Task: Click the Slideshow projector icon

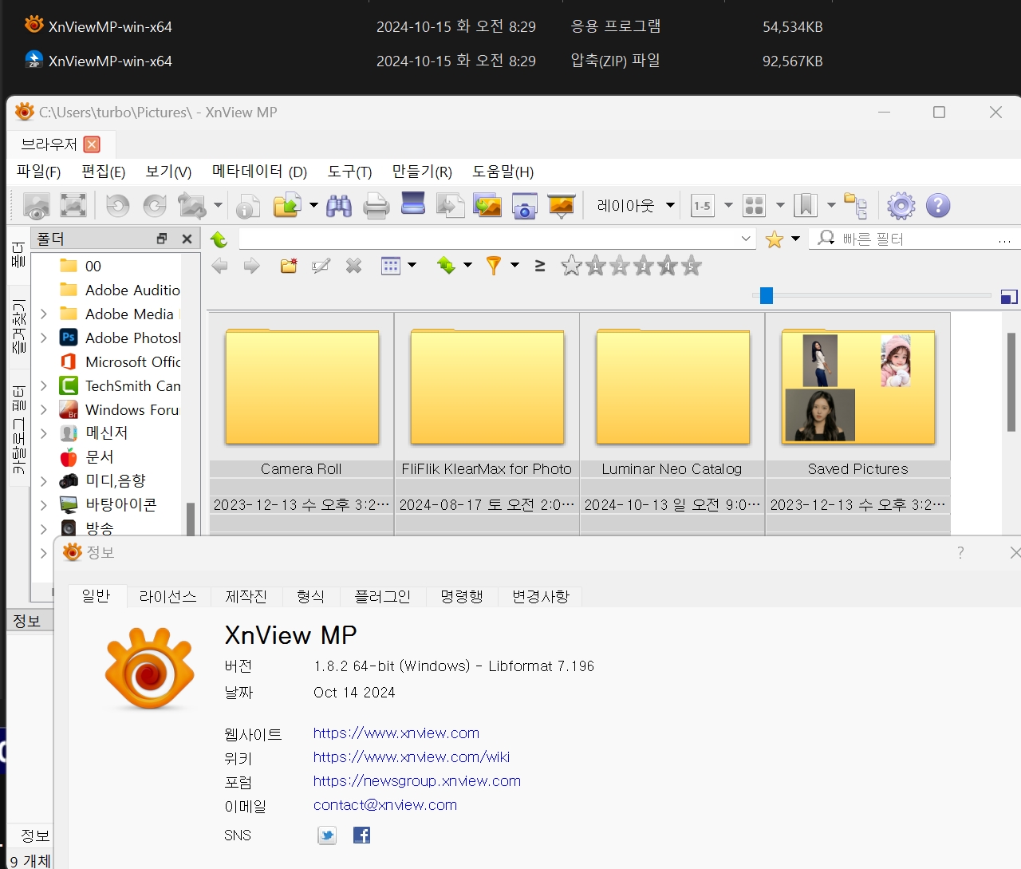Action: point(562,206)
